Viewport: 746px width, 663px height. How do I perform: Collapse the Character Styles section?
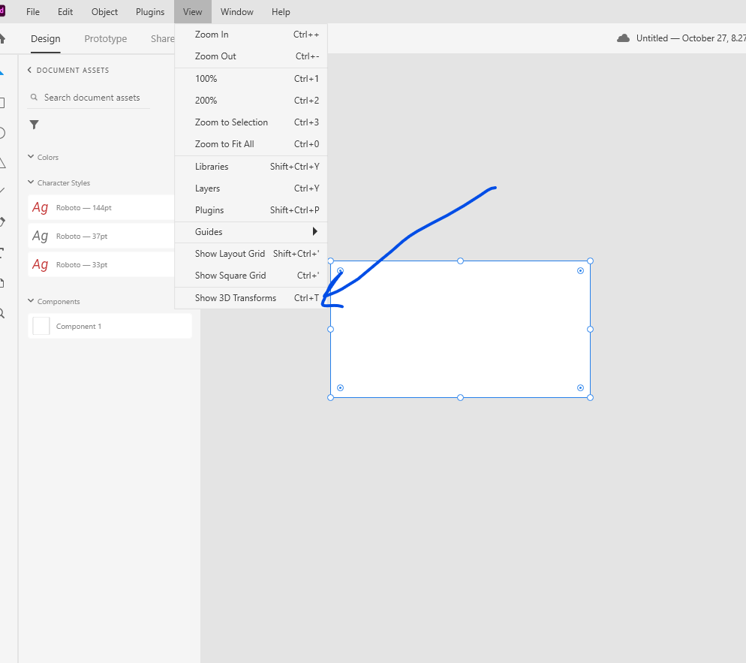31,182
